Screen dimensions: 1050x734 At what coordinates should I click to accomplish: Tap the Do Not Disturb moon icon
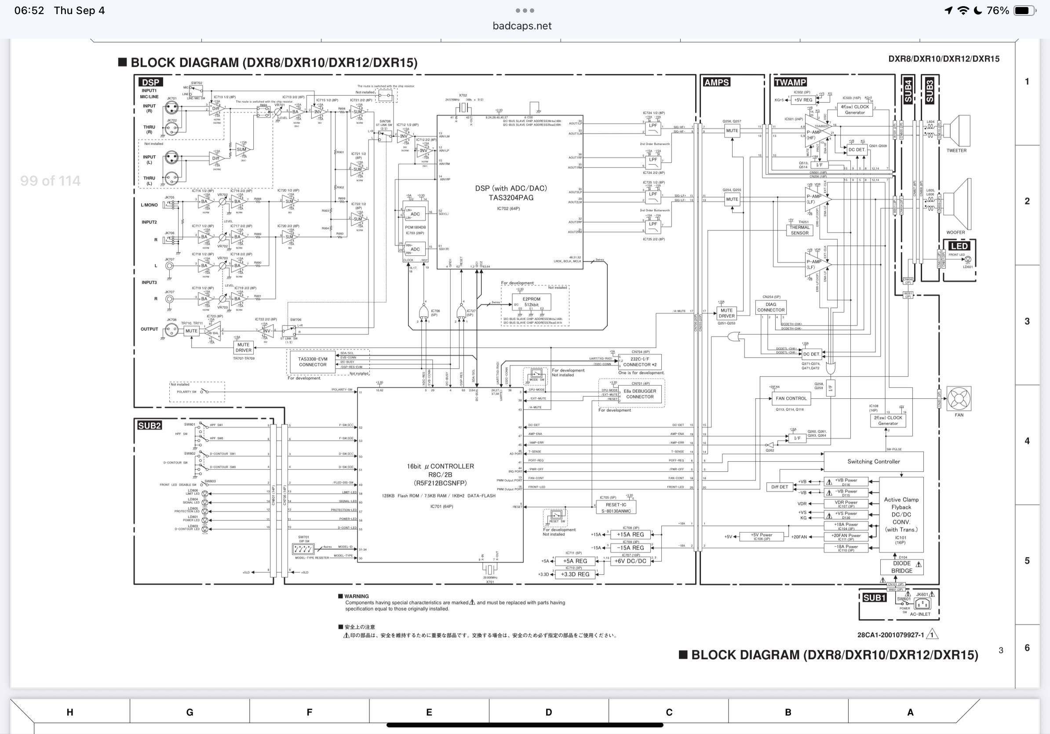point(978,11)
